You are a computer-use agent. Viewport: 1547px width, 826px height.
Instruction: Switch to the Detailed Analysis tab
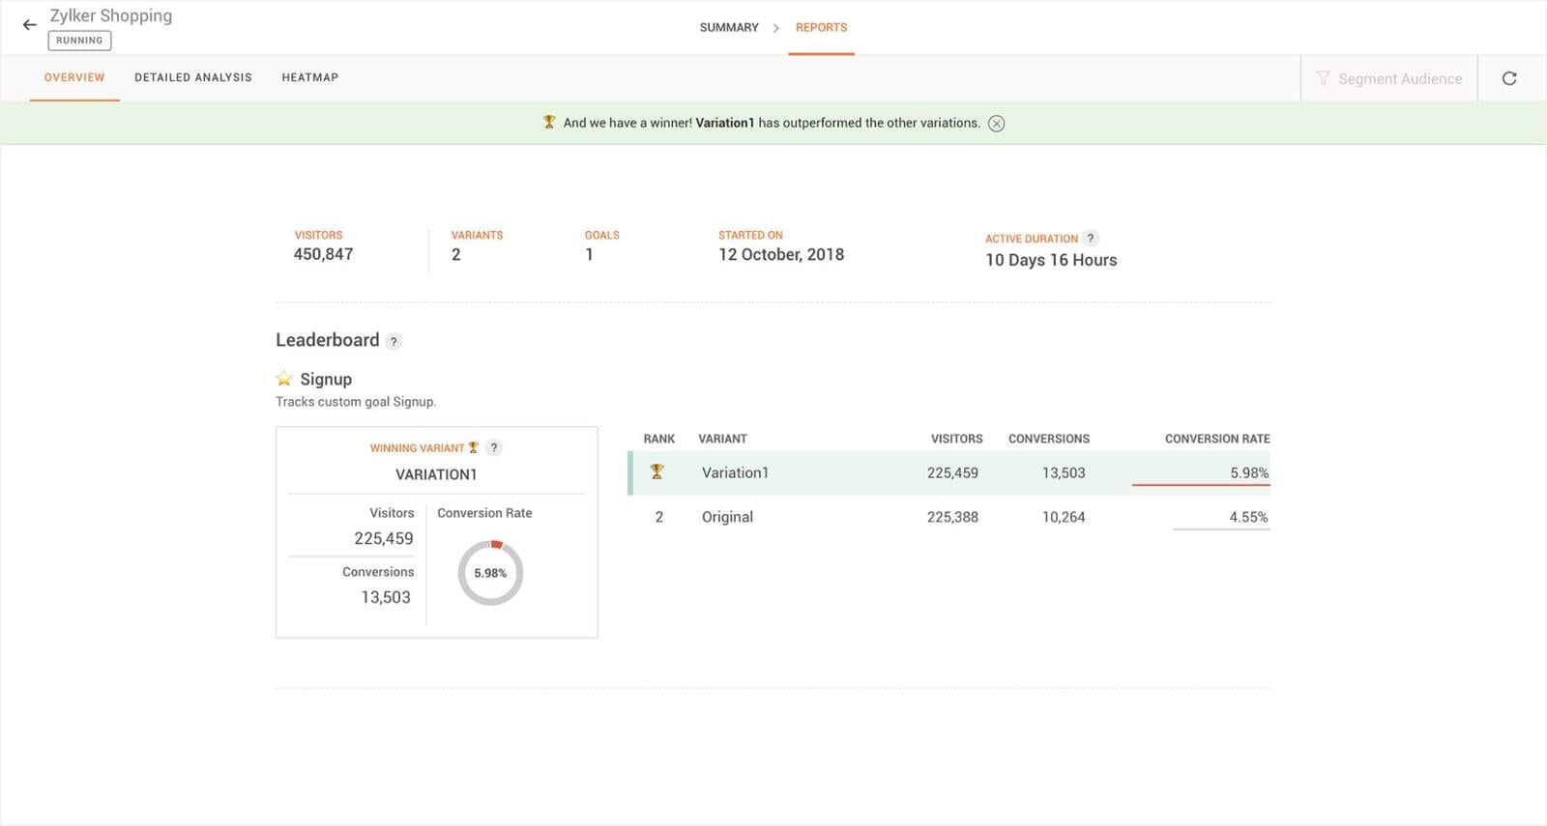[192, 77]
